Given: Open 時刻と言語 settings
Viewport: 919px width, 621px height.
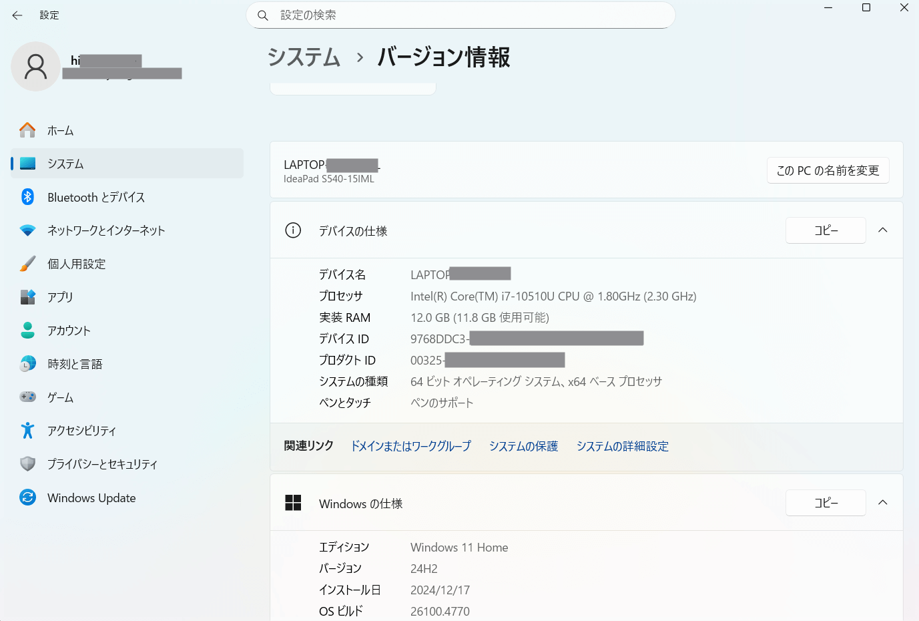Looking at the screenshot, I should (x=127, y=364).
